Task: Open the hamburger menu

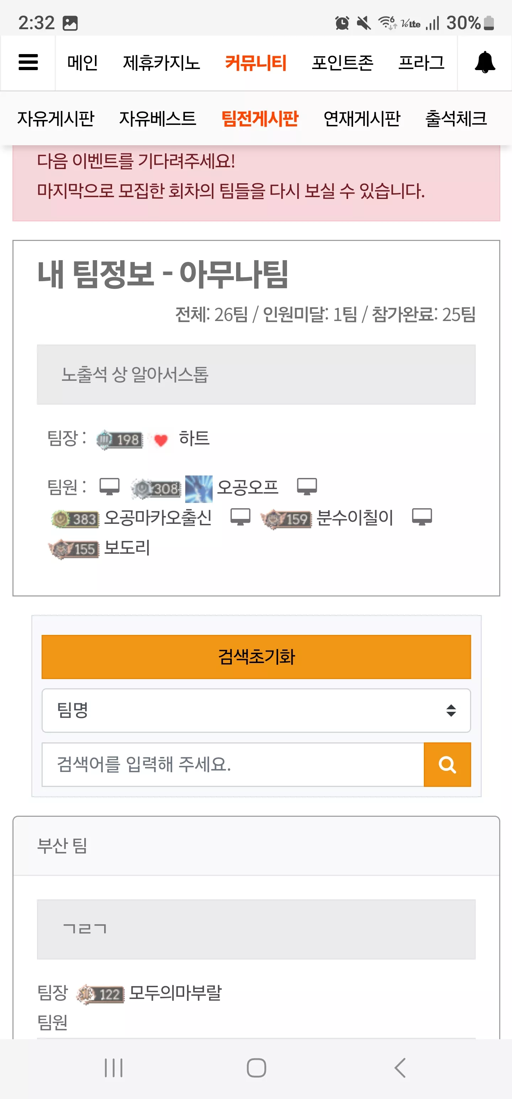Action: tap(28, 62)
